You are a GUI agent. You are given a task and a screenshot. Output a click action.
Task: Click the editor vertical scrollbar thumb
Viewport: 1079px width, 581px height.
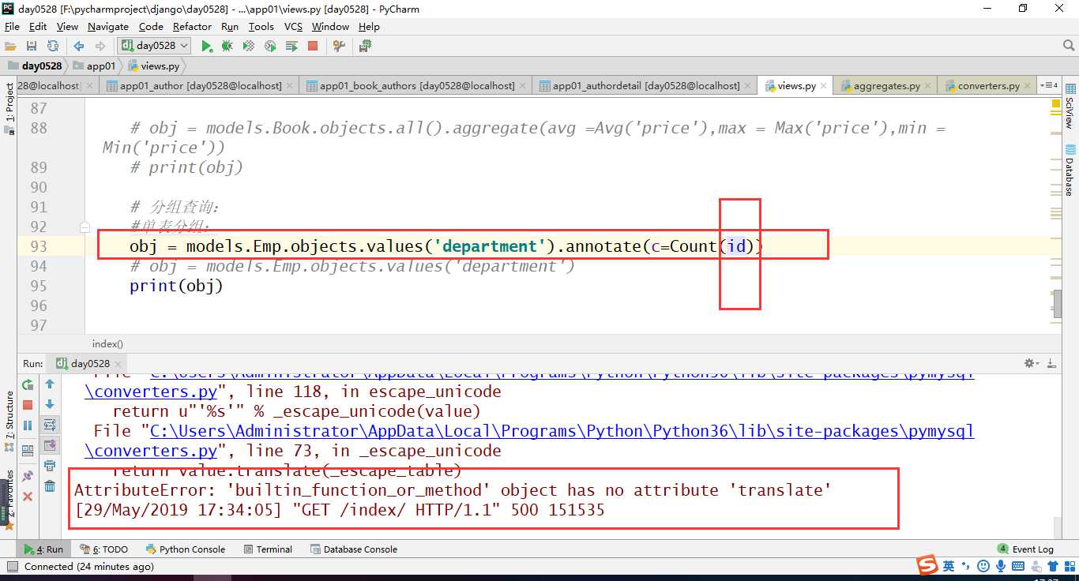[1056, 305]
